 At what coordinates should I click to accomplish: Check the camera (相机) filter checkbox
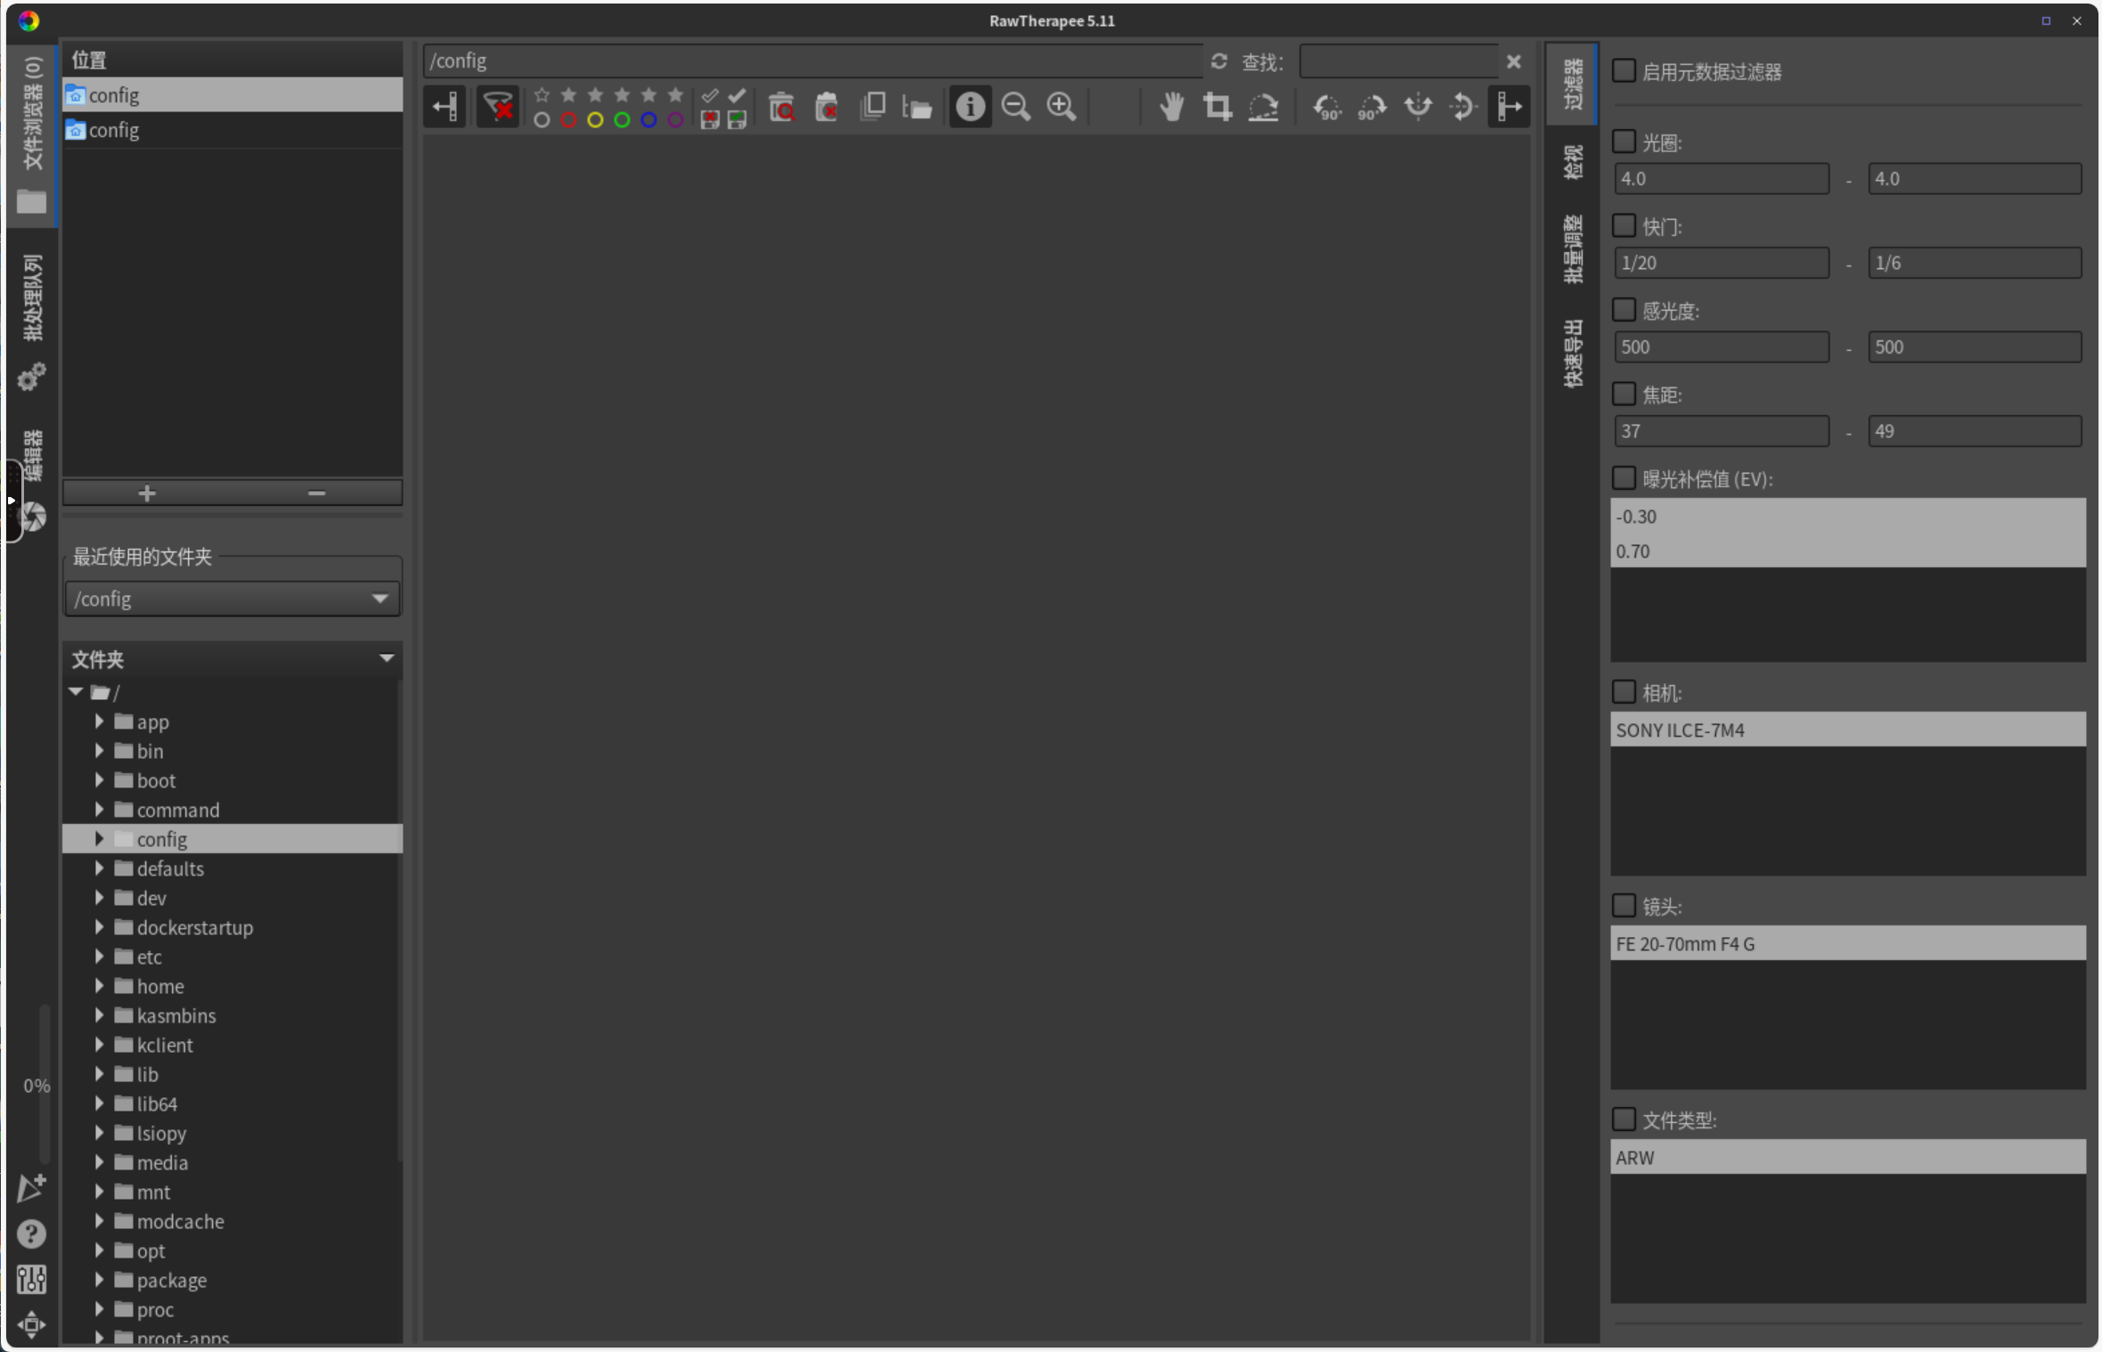click(x=1624, y=692)
